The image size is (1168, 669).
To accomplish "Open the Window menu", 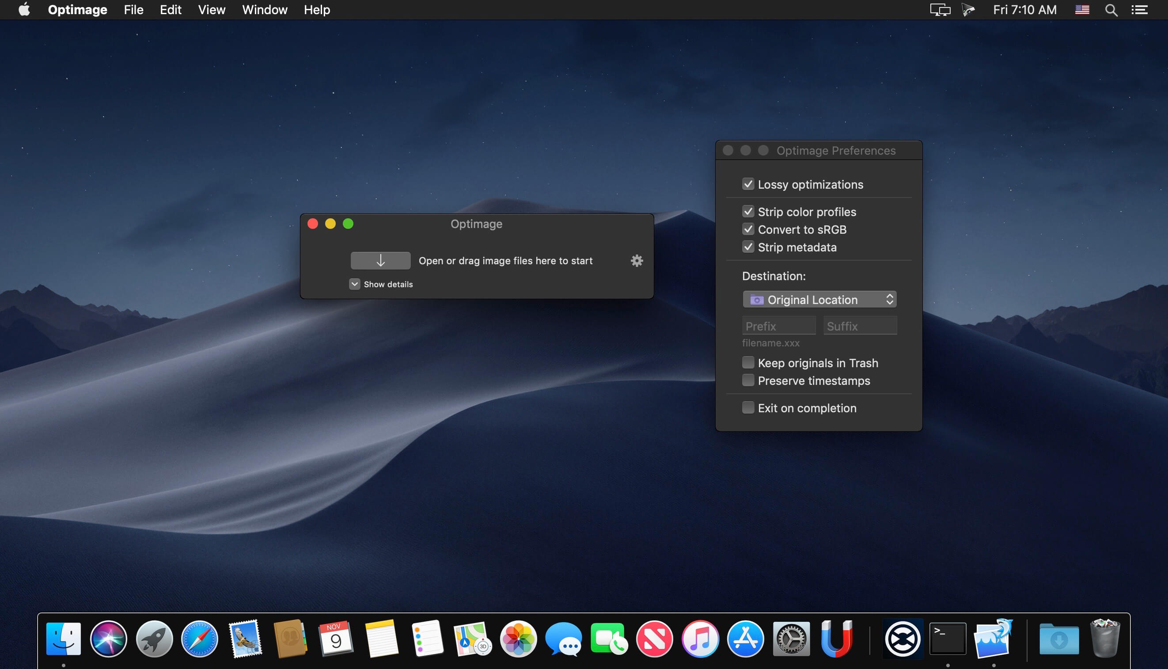I will click(265, 10).
